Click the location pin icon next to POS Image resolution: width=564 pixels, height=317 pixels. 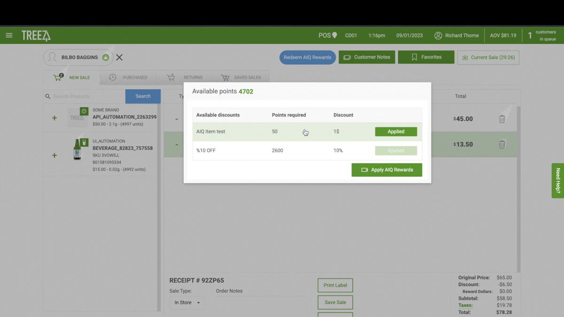pos(335,35)
